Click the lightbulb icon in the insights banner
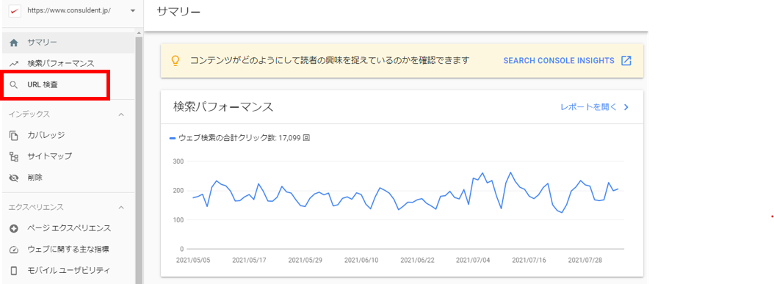The width and height of the screenshot is (774, 284). pos(175,61)
